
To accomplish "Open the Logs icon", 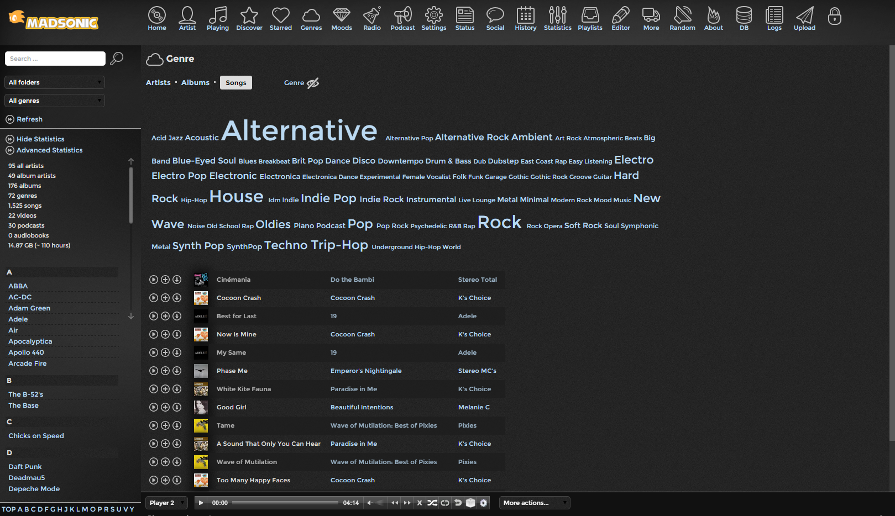I will click(x=774, y=19).
